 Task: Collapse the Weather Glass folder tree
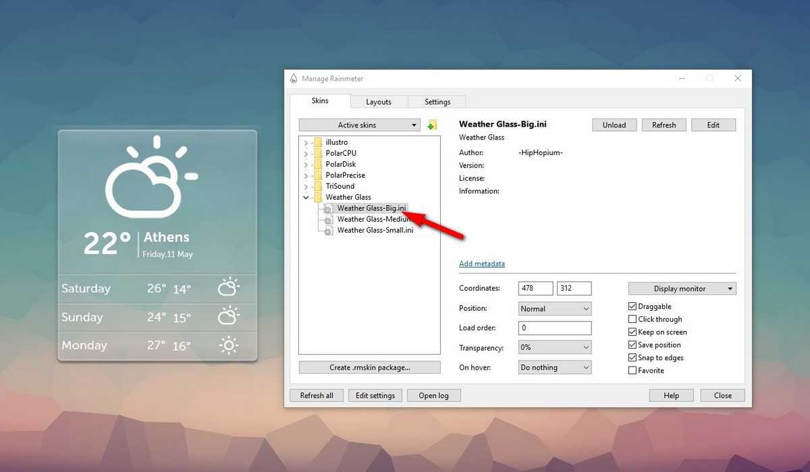click(x=306, y=198)
